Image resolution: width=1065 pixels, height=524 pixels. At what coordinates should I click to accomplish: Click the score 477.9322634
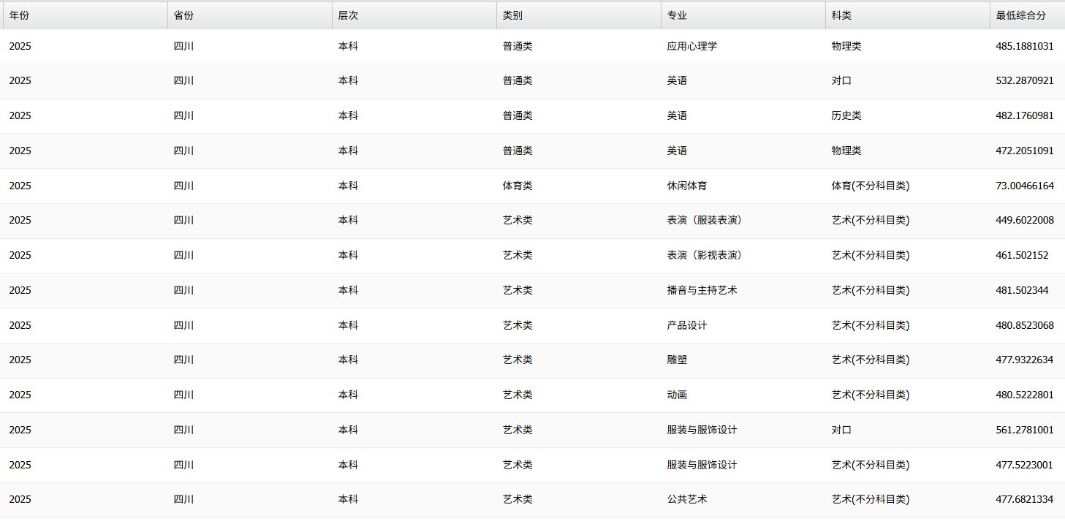(x=1025, y=360)
